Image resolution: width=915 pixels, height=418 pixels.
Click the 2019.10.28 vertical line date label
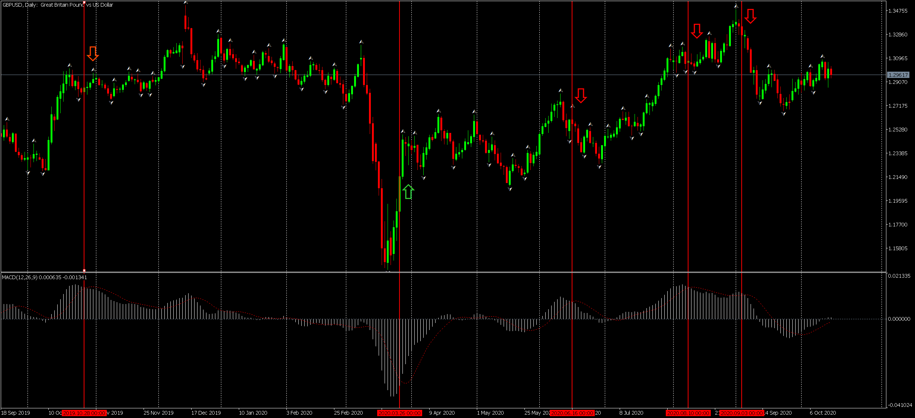[84, 413]
